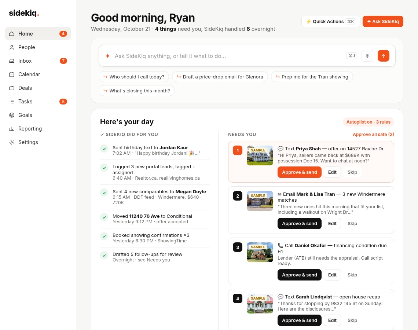Viewport: 418px width, 330px height.
Task: Go to People in the sidebar
Action: [x=38, y=47]
